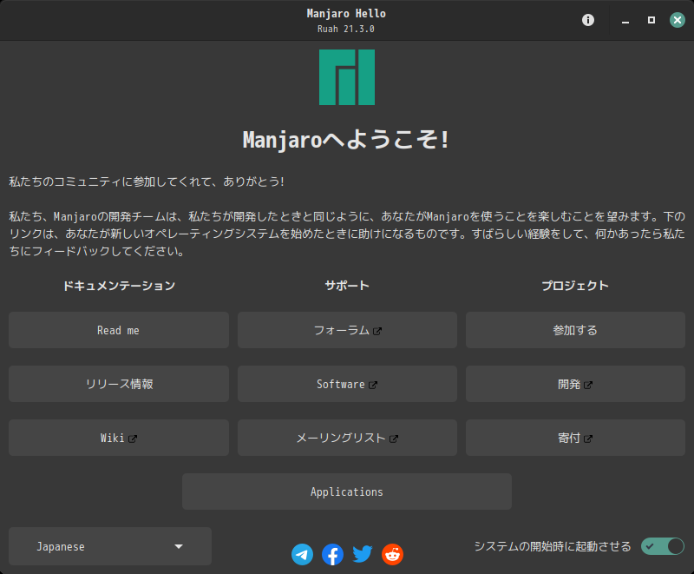Click the 寄付 donate button

click(x=575, y=438)
